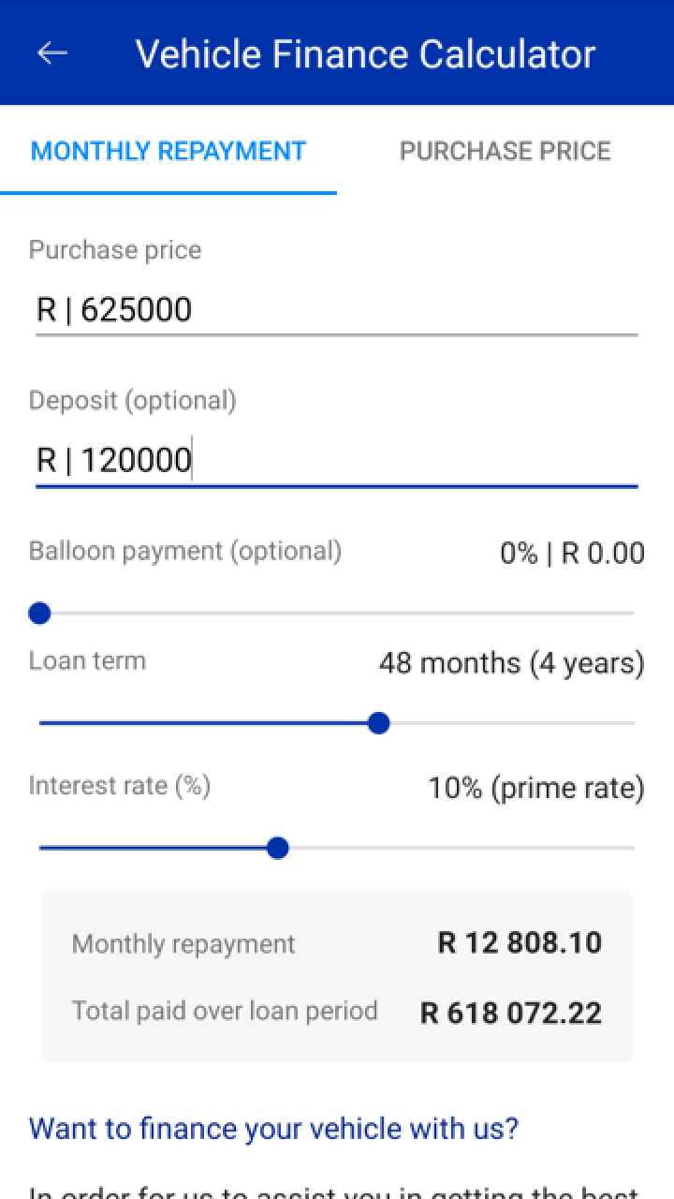Tap the Vehicle Finance Calculator title
This screenshot has height=1199, width=674.
coord(365,53)
